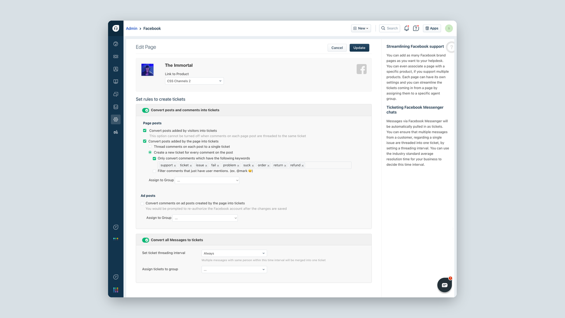The width and height of the screenshot is (565, 318).
Task: Open the New dropdown button
Action: 361,28
